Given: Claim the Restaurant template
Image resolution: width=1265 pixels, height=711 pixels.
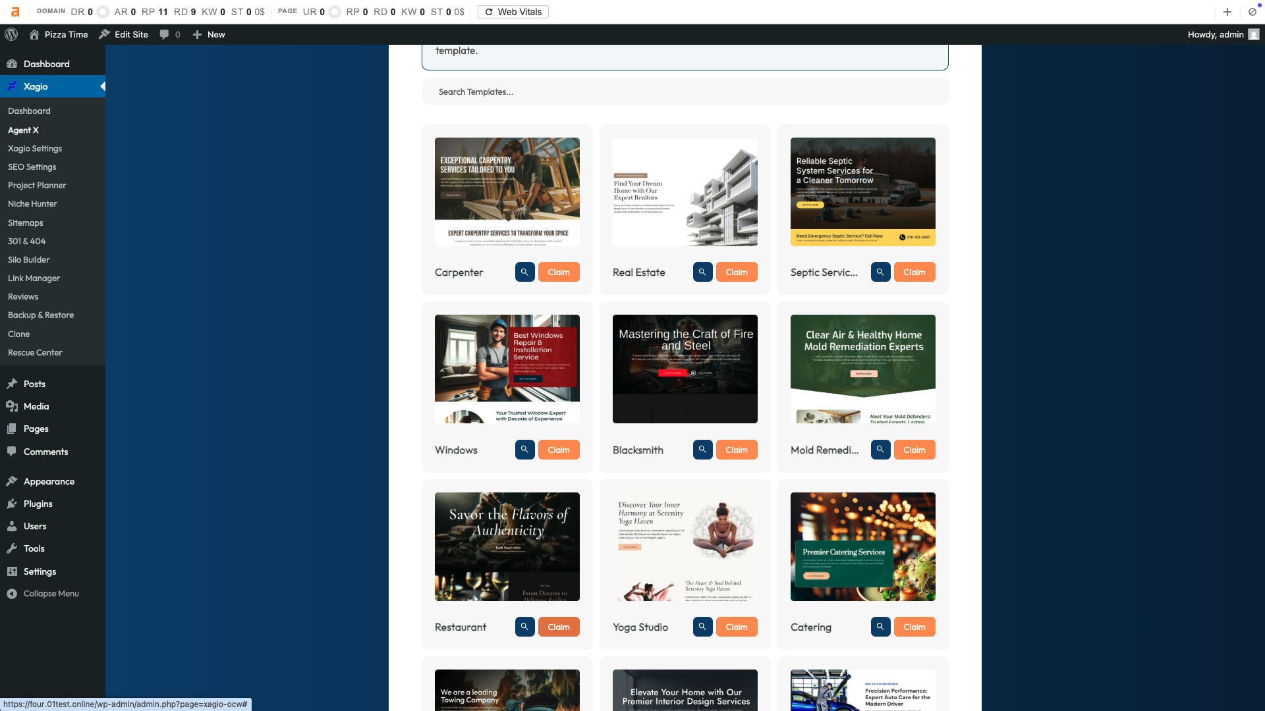Looking at the screenshot, I should point(559,627).
